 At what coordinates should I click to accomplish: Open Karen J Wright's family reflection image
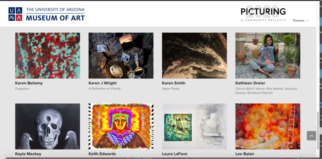(121, 56)
